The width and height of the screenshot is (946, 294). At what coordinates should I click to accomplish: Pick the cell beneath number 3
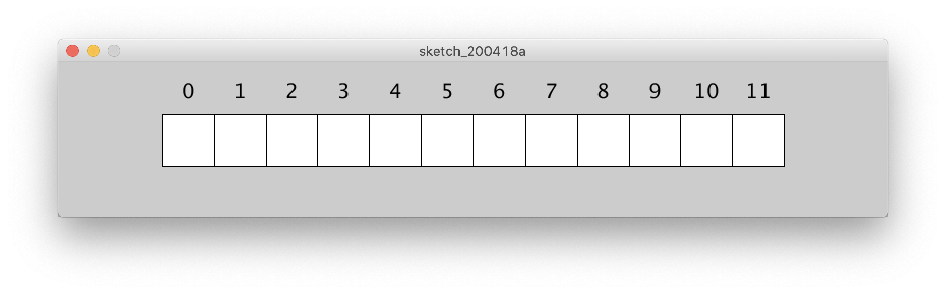point(344,140)
